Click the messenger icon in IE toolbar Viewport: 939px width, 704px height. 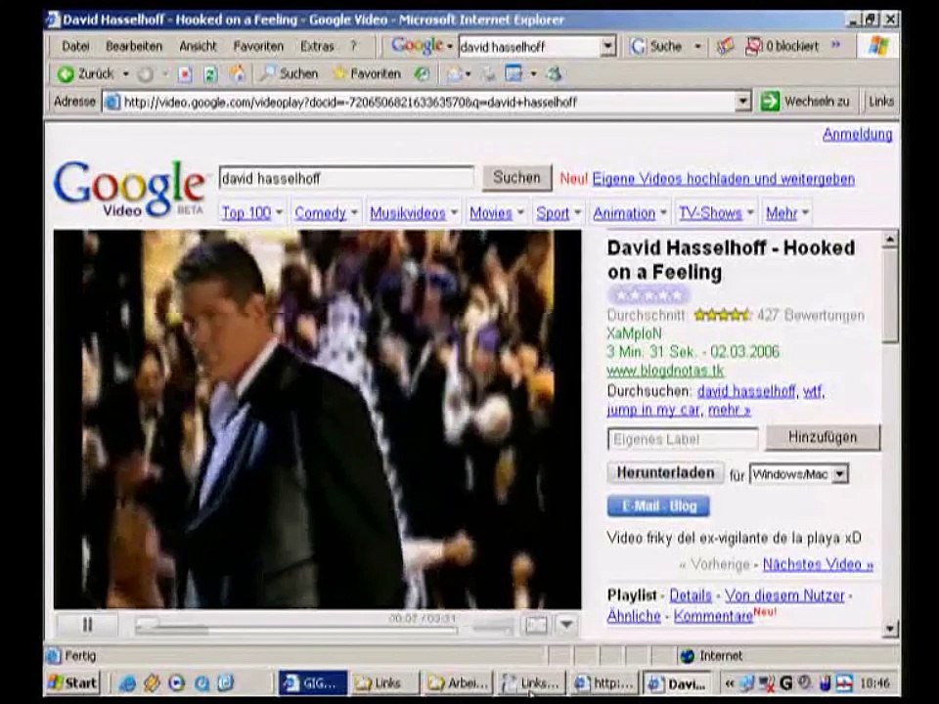click(556, 74)
